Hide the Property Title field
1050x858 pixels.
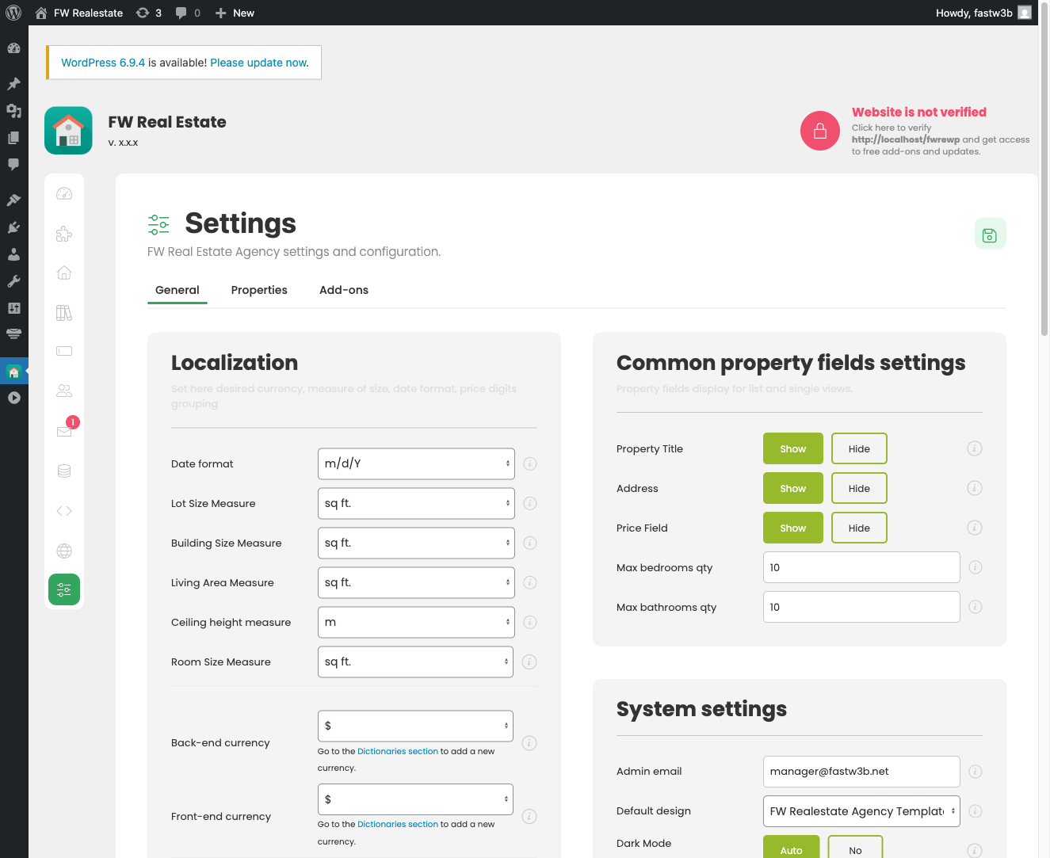pos(859,448)
